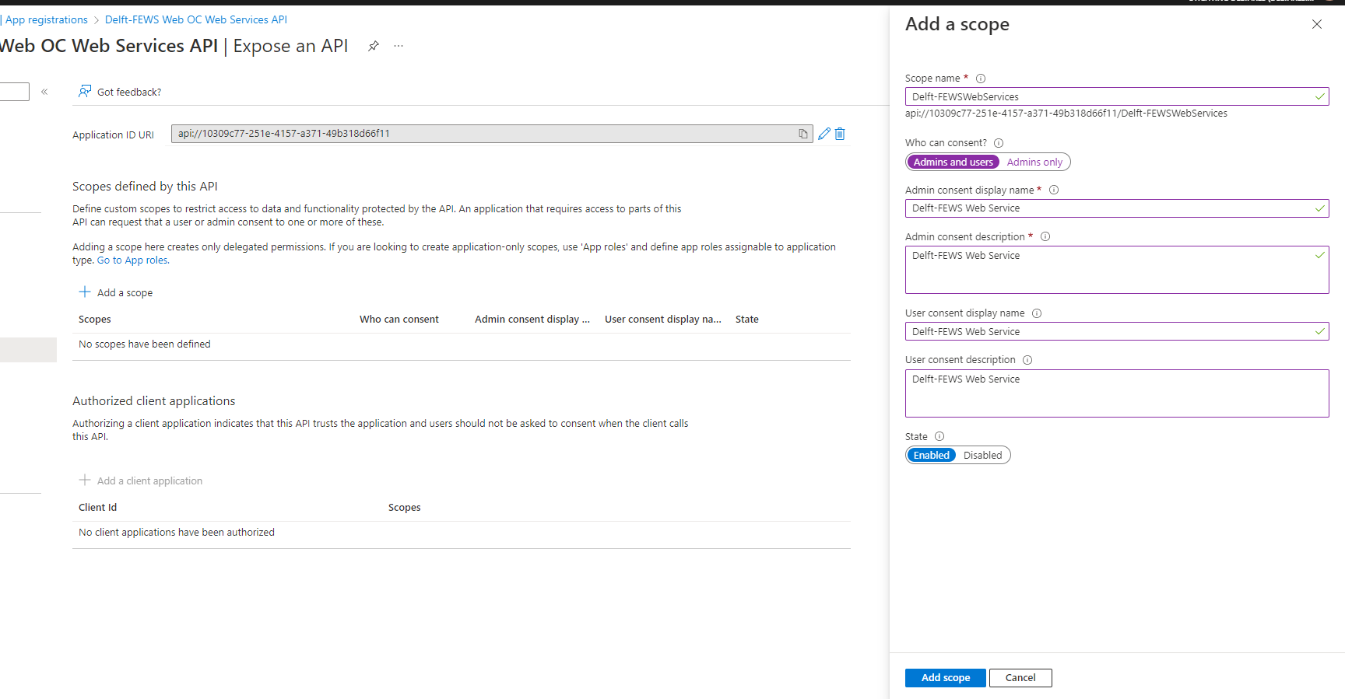This screenshot has height=699, width=1345.
Task: Click the Scopes column header
Action: click(x=95, y=320)
